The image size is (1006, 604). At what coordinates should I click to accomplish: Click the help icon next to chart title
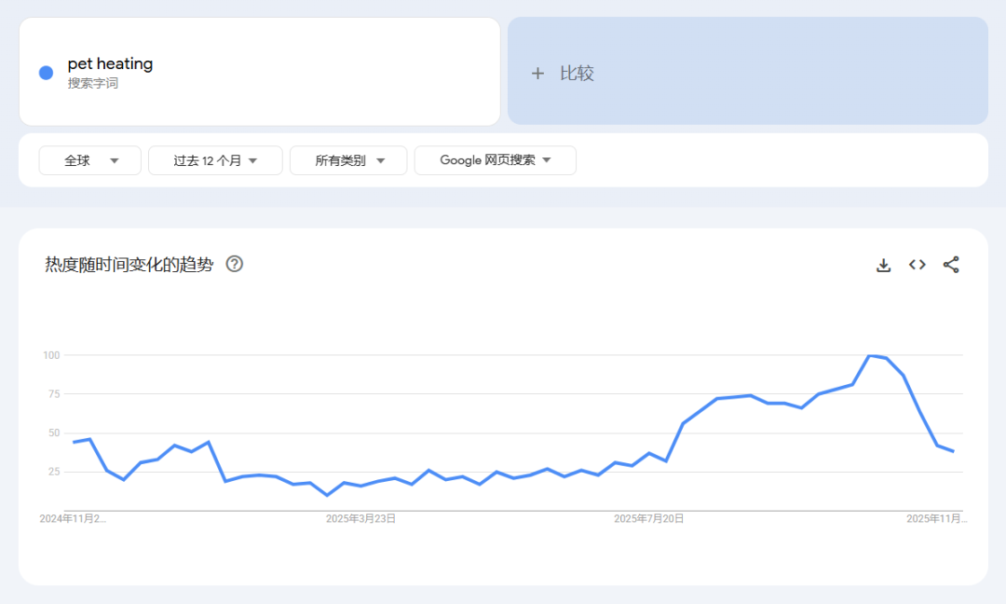point(234,264)
